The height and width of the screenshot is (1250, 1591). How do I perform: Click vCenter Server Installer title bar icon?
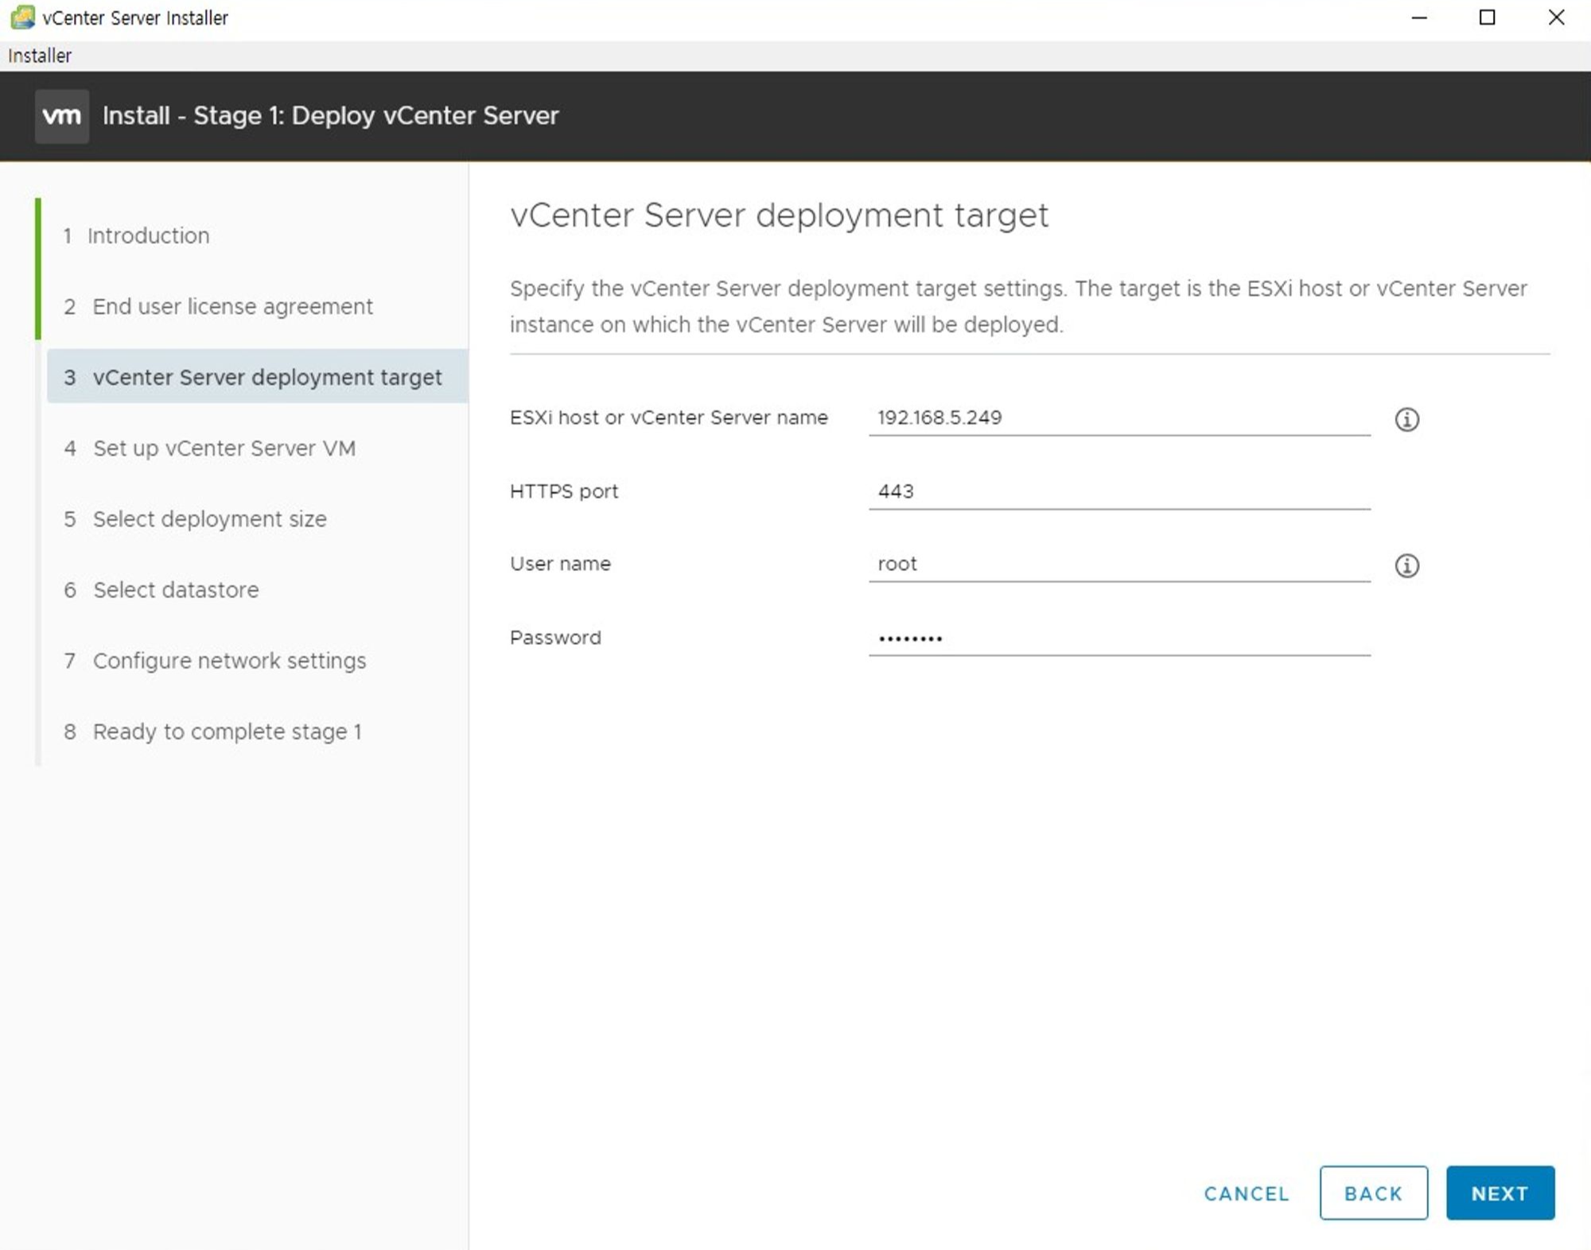tap(22, 17)
